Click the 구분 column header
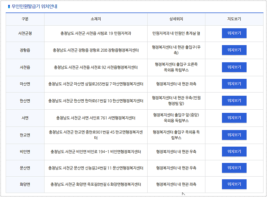This screenshot has height=197, width=267. pyautogui.click(x=25, y=19)
